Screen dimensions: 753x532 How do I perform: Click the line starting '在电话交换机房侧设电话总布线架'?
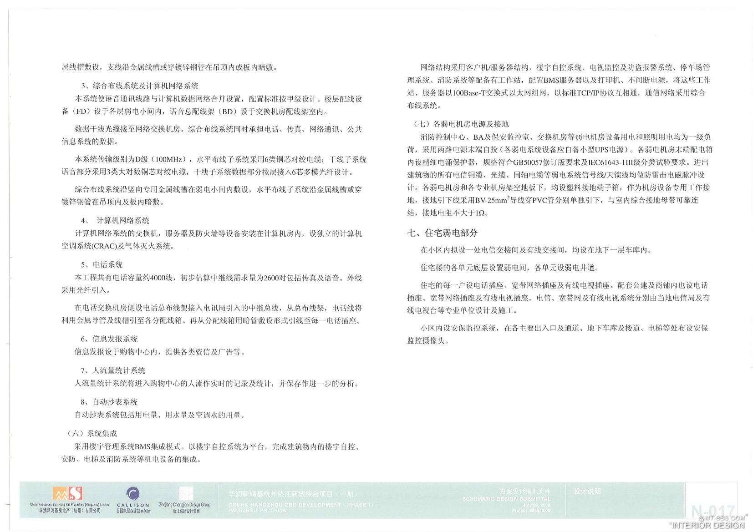click(x=218, y=308)
